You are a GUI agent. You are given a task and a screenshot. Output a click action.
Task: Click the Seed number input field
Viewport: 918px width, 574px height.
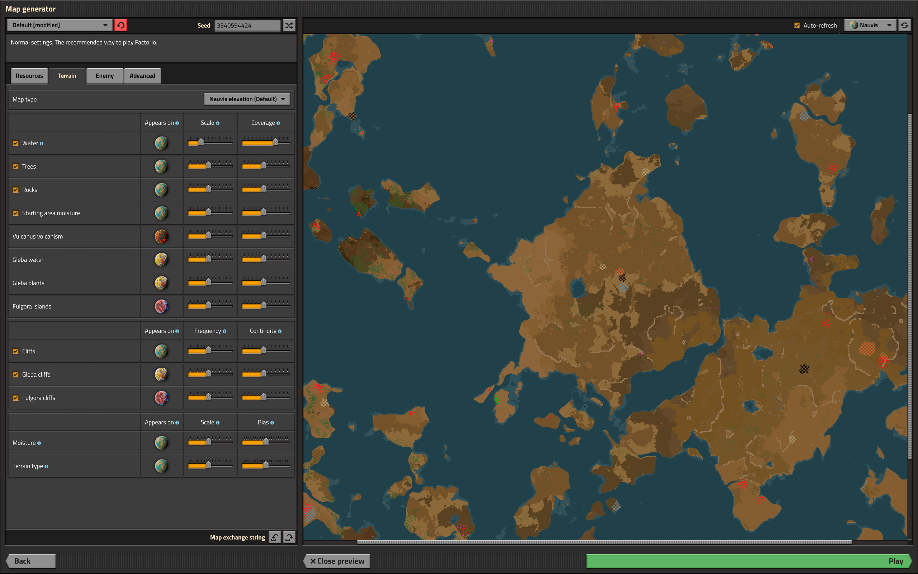(x=247, y=25)
